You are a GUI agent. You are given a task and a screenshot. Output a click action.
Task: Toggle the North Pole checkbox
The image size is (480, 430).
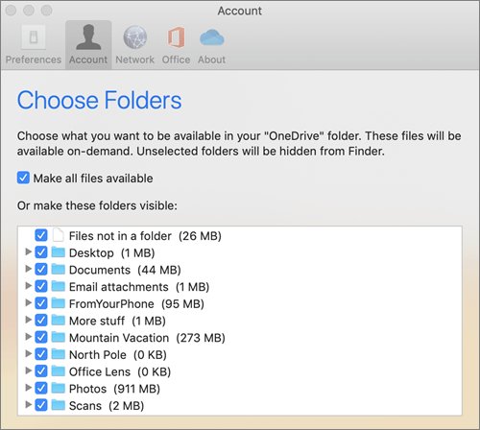click(x=41, y=354)
